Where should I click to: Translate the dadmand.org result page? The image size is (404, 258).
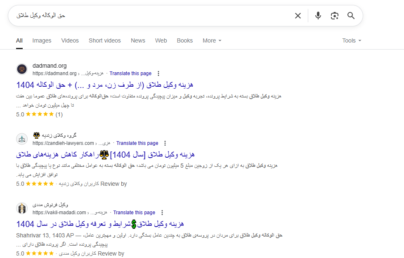tap(131, 73)
